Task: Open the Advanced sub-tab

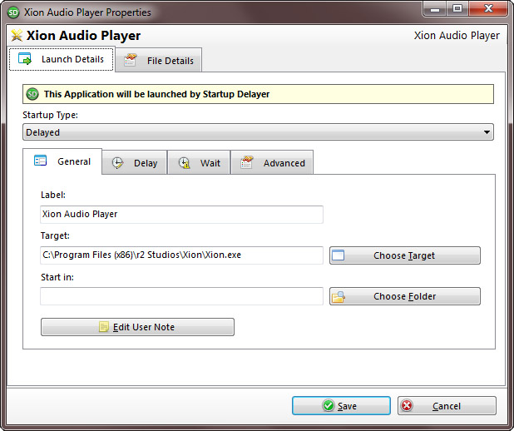Action: tap(272, 163)
